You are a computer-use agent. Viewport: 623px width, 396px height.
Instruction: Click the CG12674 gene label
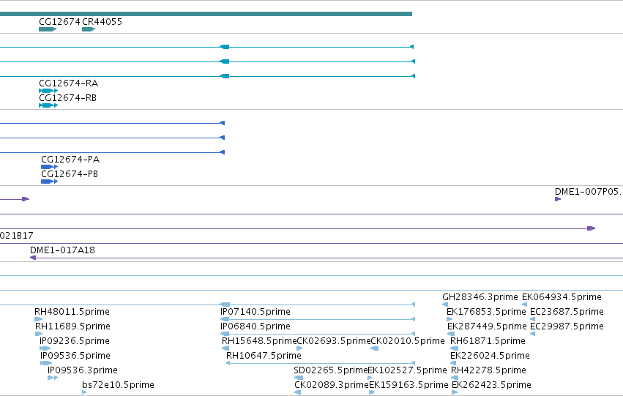pos(59,22)
